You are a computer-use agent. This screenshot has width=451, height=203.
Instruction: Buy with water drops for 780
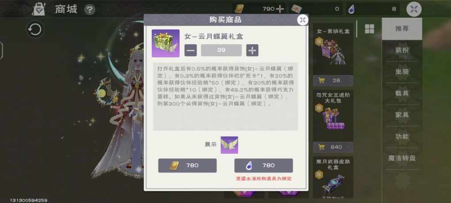[x=264, y=165]
